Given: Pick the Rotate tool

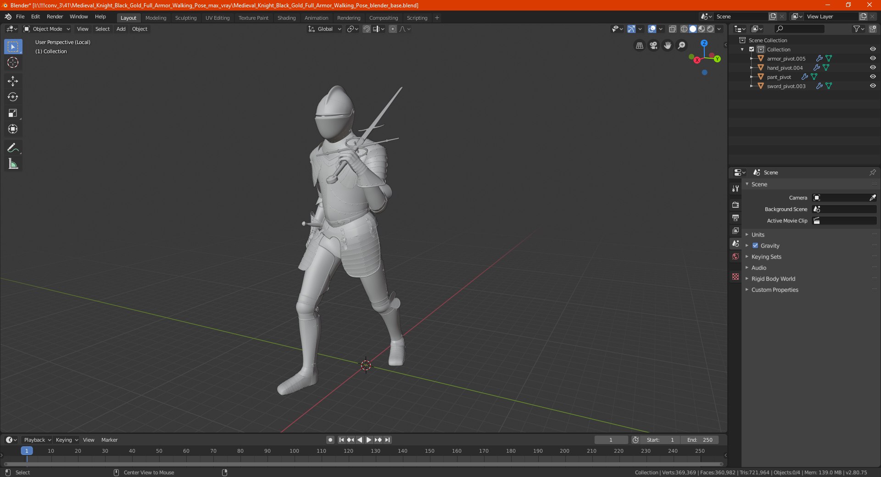Looking at the screenshot, I should (13, 97).
